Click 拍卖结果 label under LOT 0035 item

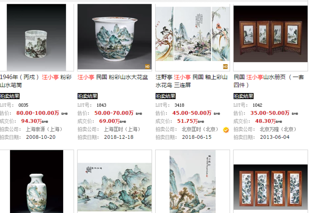(10, 96)
